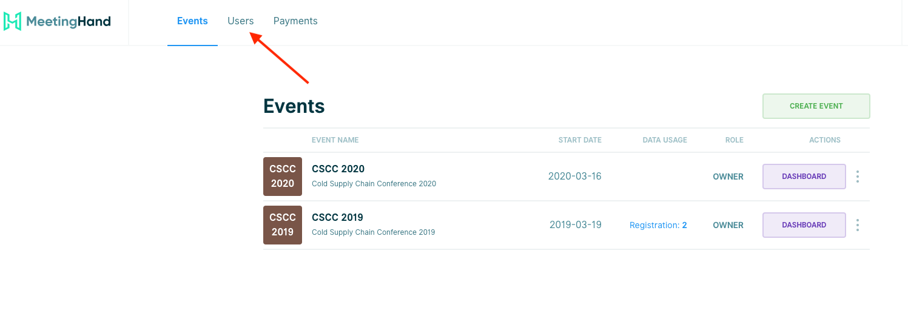Open the CSCC 2020 event badge
This screenshot has width=908, height=310.
(283, 177)
